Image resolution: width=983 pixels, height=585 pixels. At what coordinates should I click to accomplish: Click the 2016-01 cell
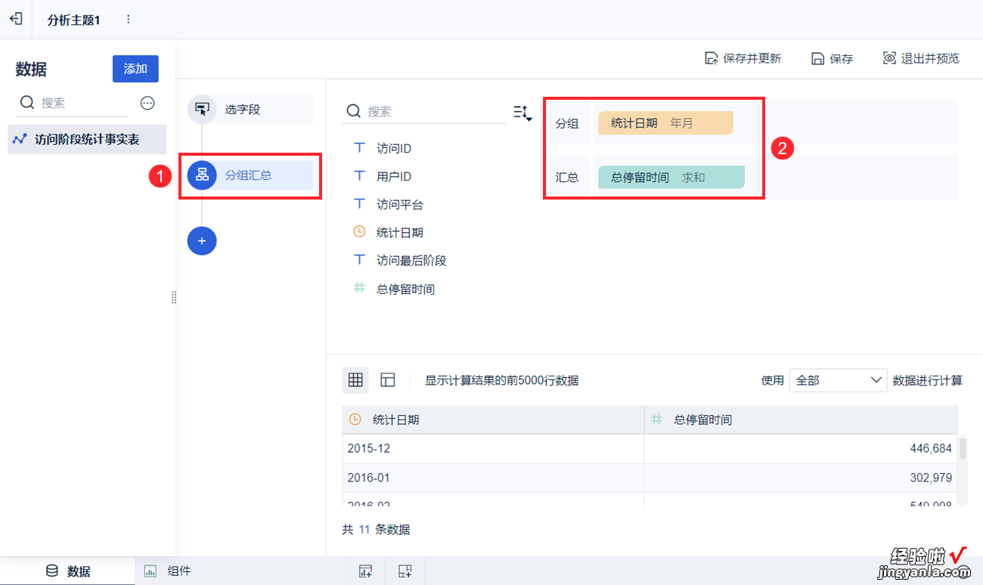click(x=493, y=478)
